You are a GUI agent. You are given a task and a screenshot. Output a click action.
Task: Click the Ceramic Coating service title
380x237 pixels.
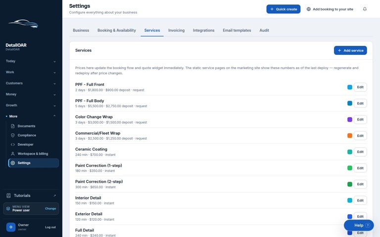pyautogui.click(x=91, y=149)
